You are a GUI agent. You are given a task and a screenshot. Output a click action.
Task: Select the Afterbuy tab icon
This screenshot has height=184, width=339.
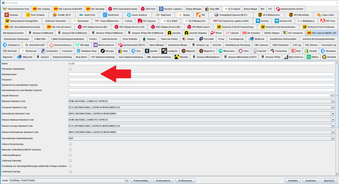click(177, 57)
